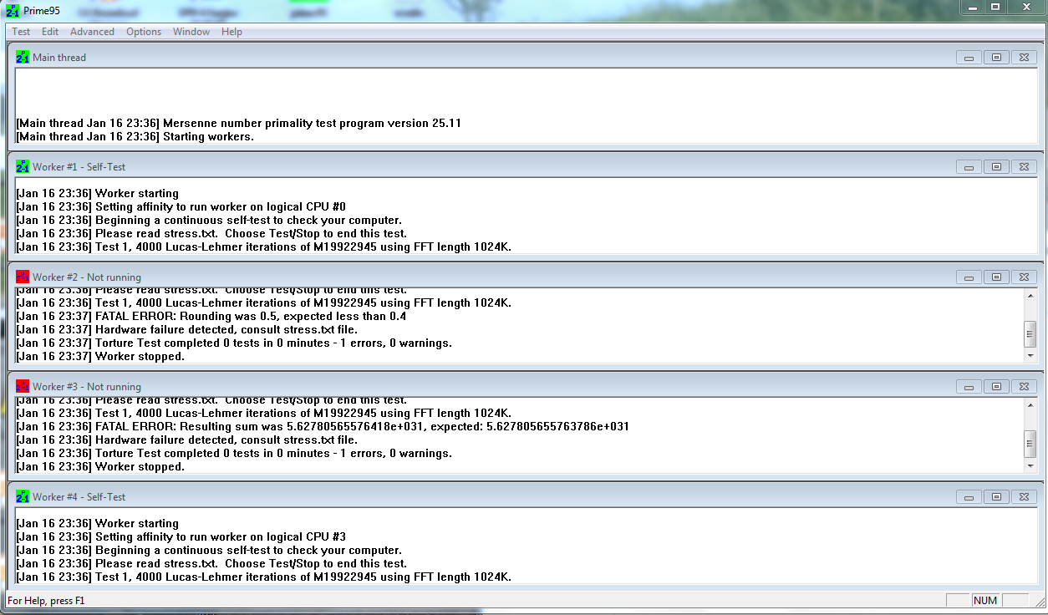
Task: Click the Worker #2 scrollbar thumb
Action: [x=1030, y=335]
